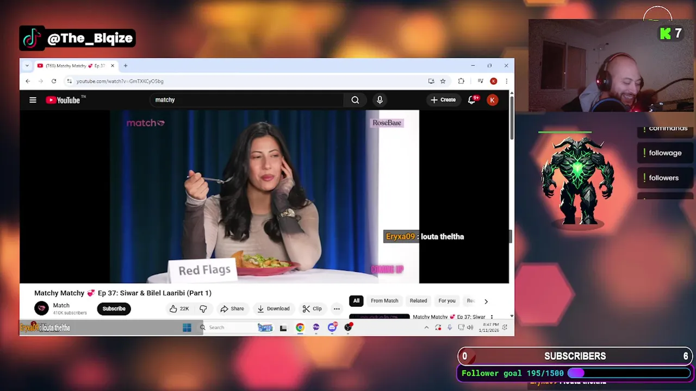Viewport: 696px width, 391px height.
Task: Start voice search with the microphone icon
Action: 380,100
